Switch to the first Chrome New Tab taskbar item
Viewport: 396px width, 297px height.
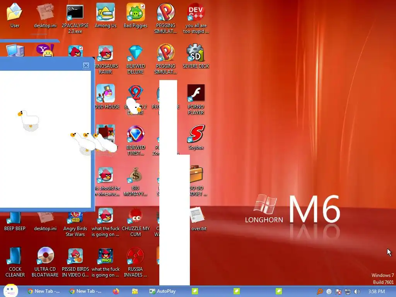tap(44, 291)
